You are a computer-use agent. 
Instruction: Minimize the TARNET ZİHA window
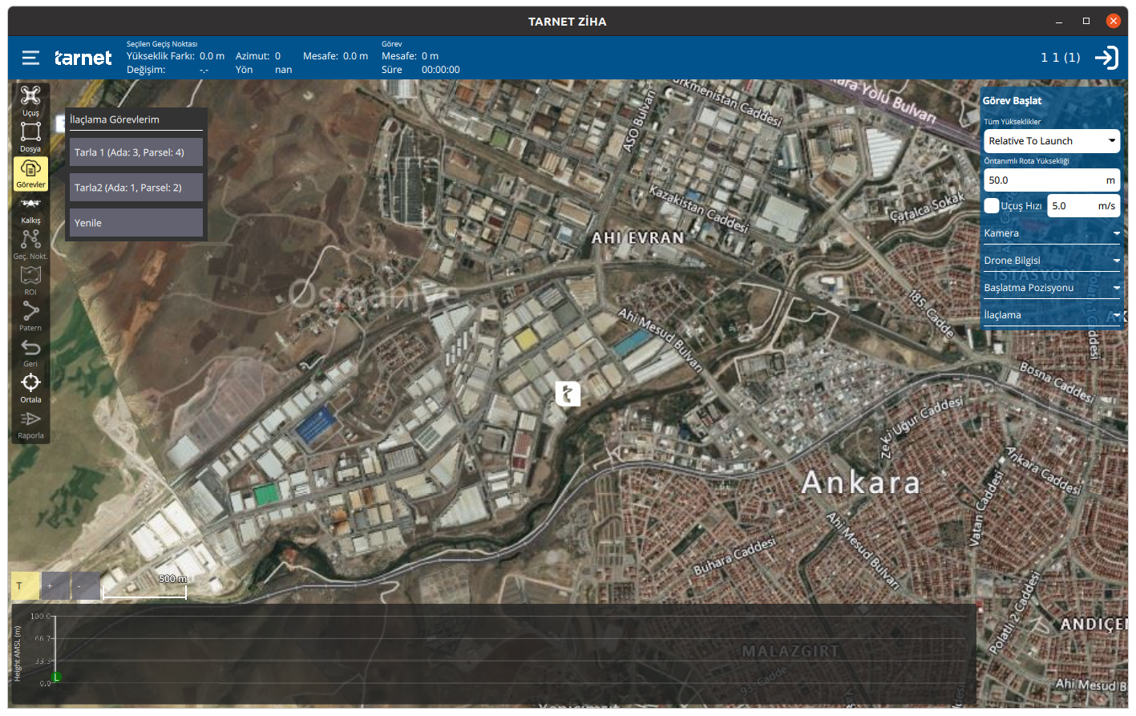click(1059, 21)
